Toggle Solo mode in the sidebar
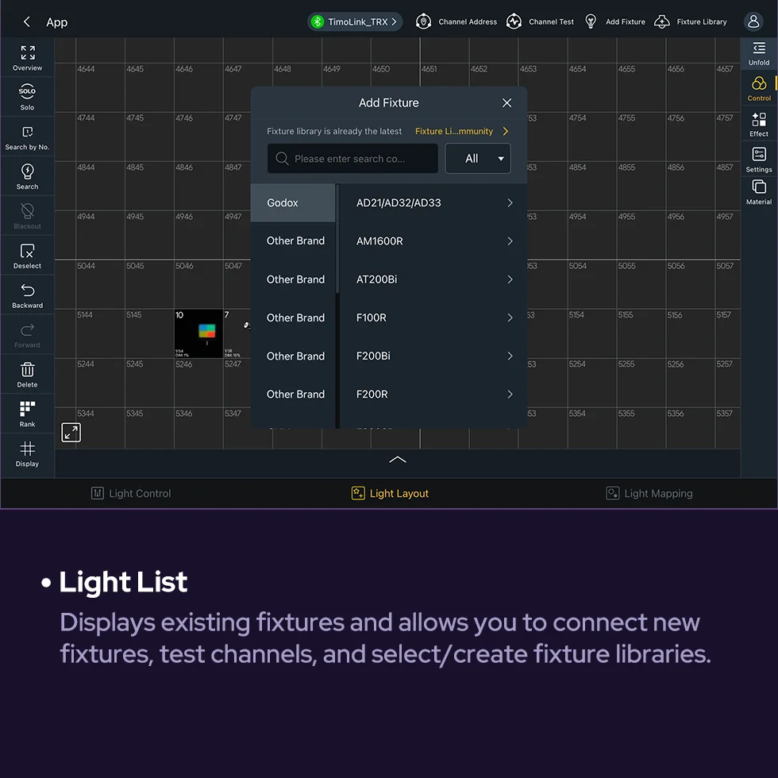This screenshot has height=778, width=778. pos(28,97)
